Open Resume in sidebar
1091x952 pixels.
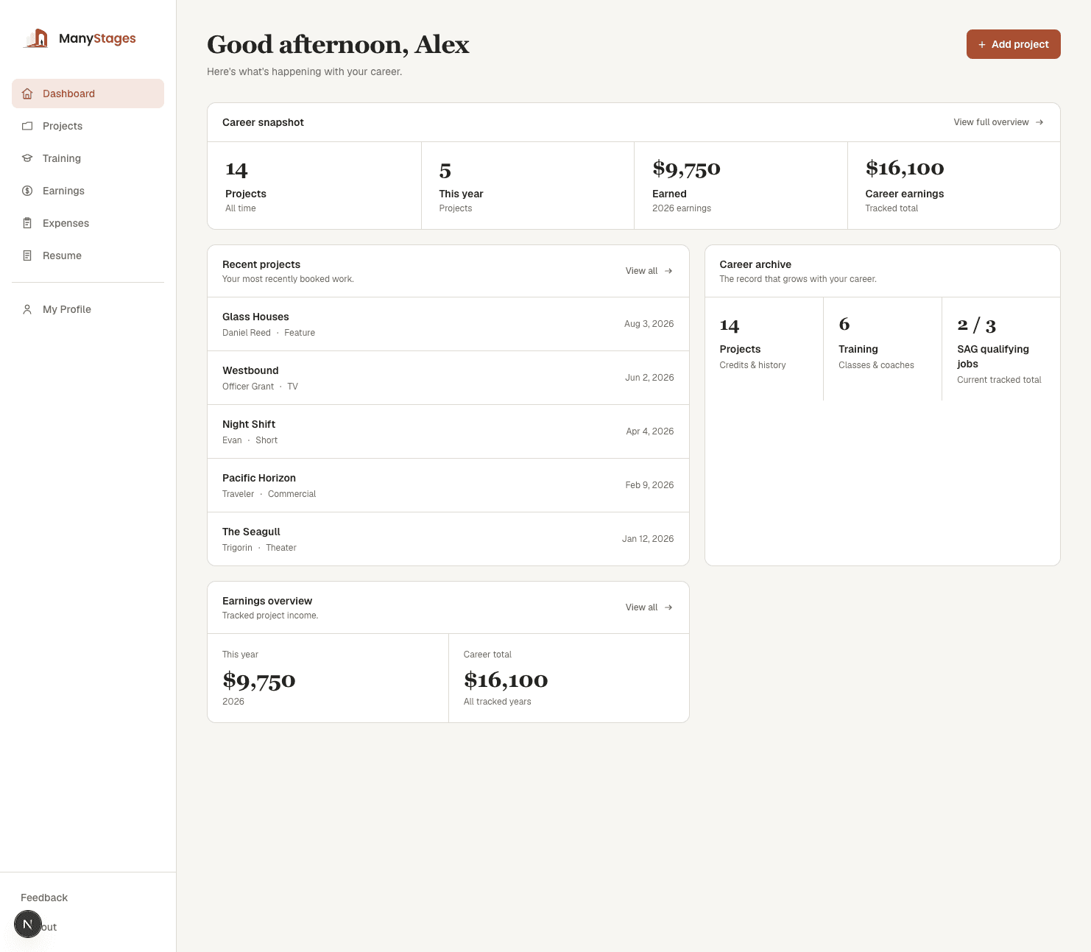88,255
